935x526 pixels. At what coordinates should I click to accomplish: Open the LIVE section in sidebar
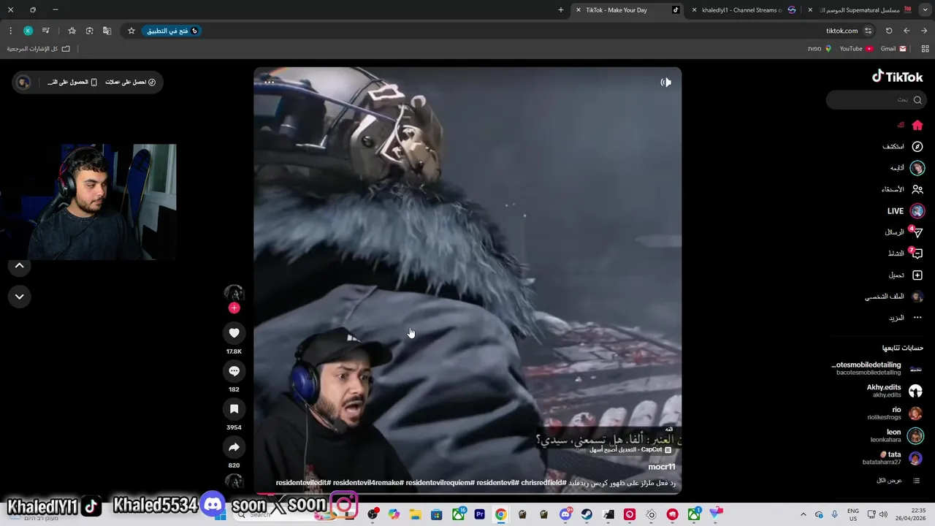tap(905, 211)
